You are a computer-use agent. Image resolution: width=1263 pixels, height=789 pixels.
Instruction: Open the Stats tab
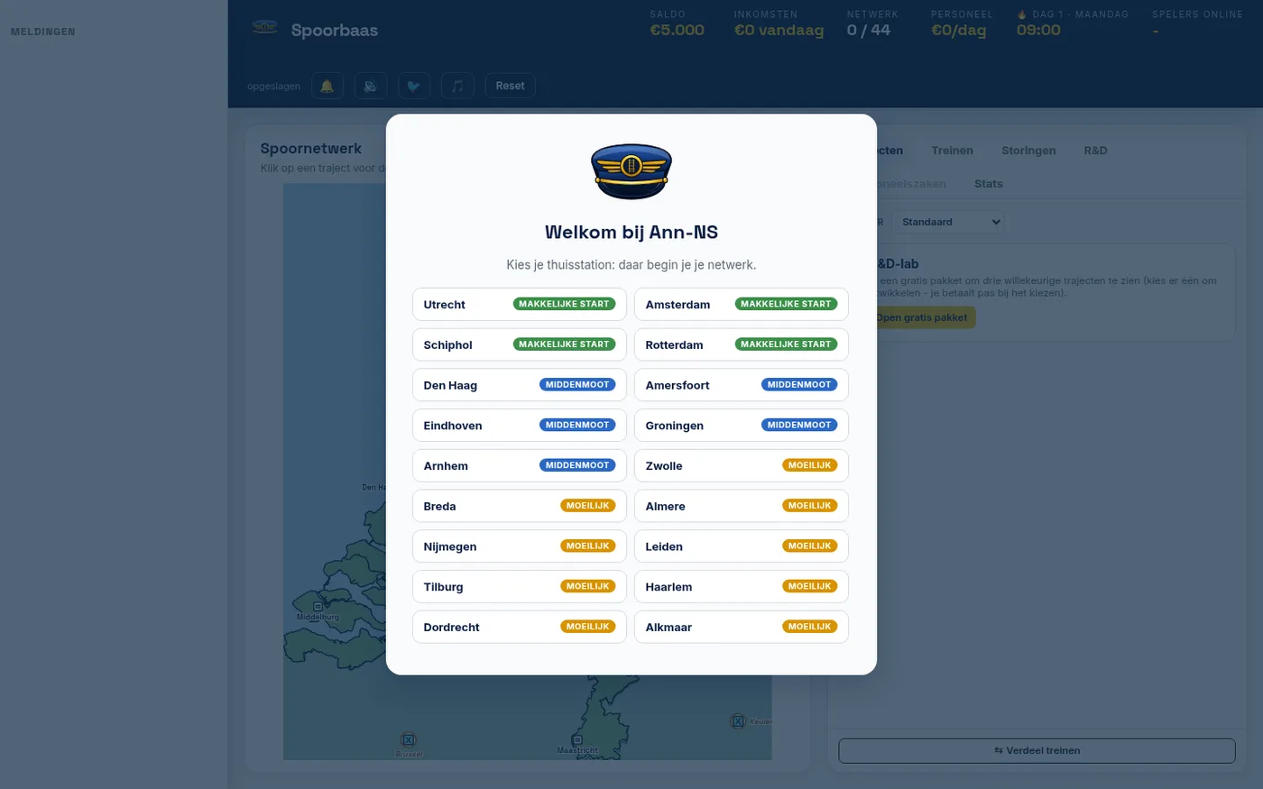989,184
